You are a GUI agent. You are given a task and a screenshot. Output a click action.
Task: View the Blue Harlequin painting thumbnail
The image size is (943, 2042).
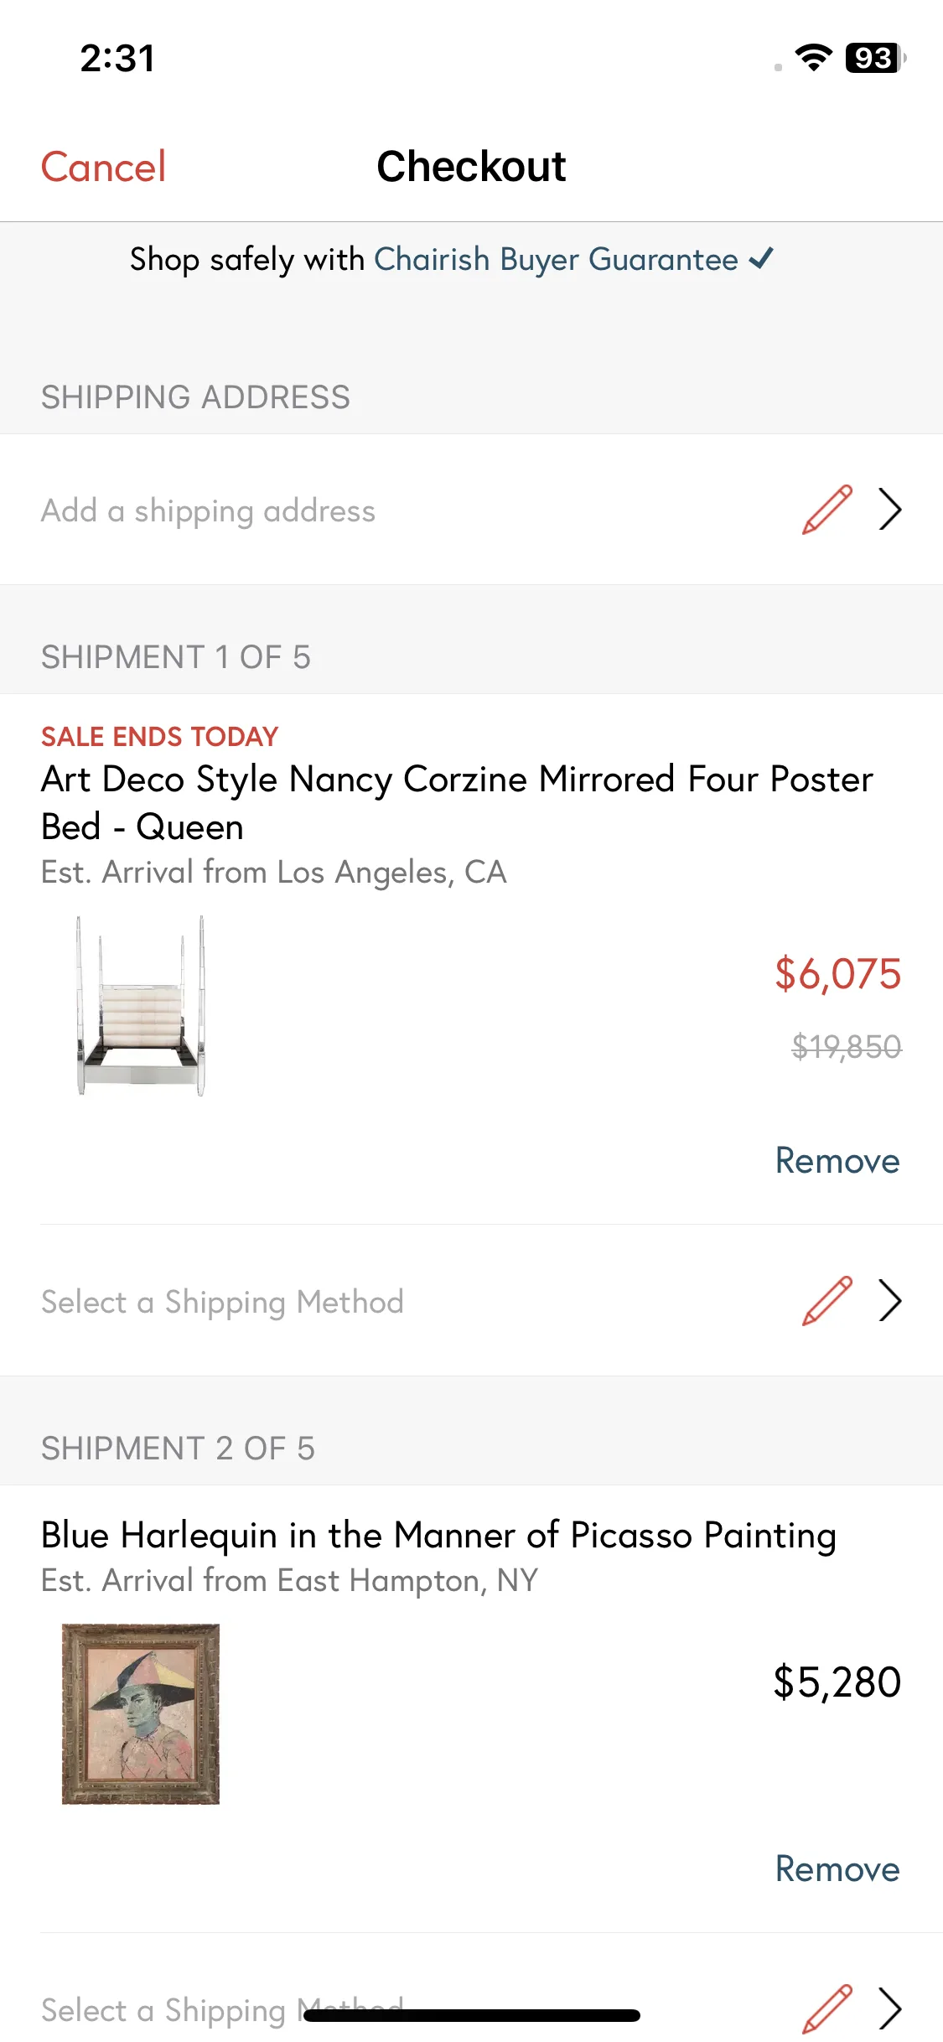click(x=141, y=1714)
